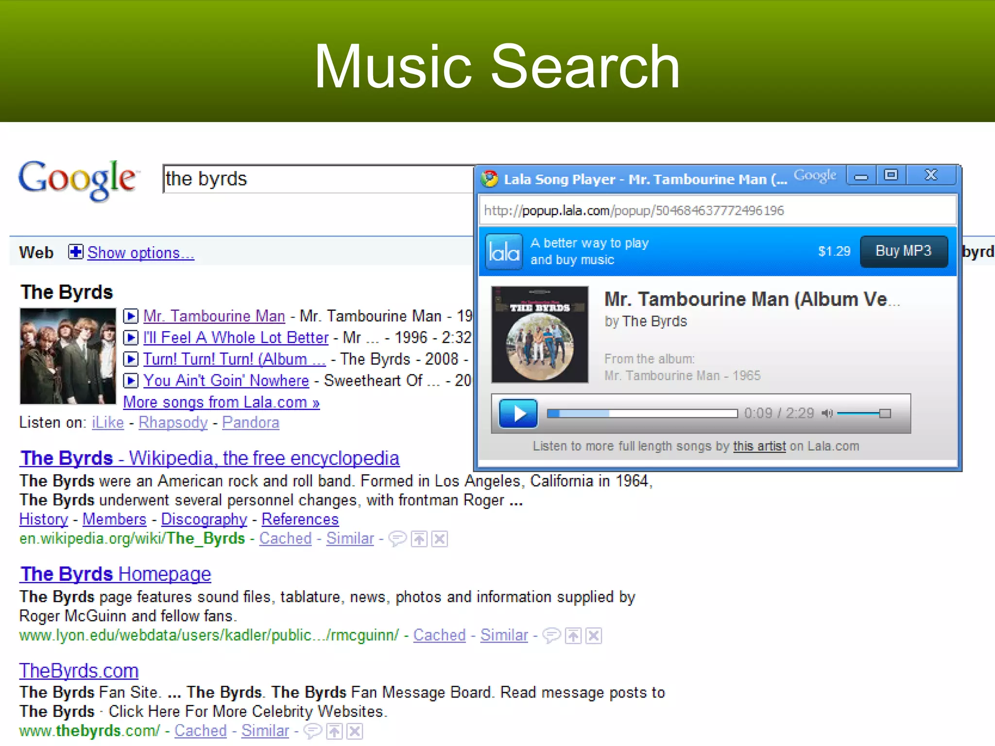
Task: Close the Lala Song Player window
Action: coord(931,175)
